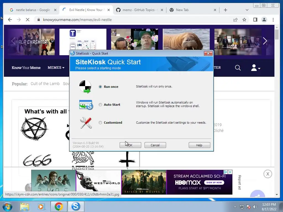Open Know Your Meme site search
The height and width of the screenshot is (212, 283).
pos(238,68)
